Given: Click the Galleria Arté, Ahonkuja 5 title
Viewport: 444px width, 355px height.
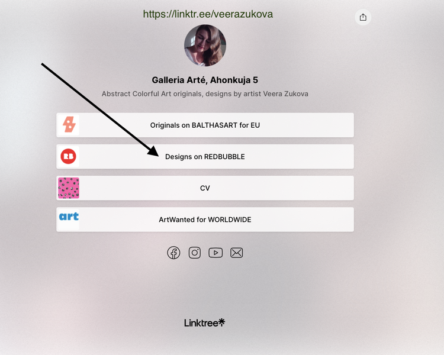Looking at the screenshot, I should click(205, 80).
